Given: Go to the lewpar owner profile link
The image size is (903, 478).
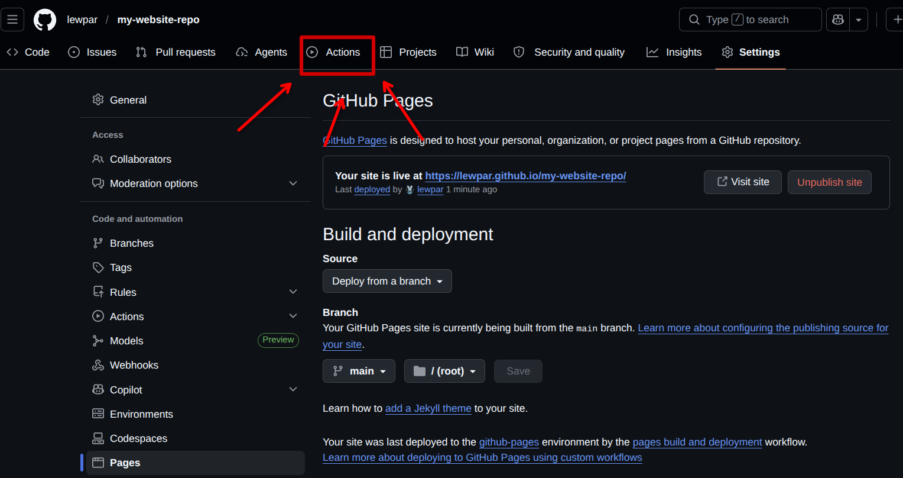Looking at the screenshot, I should click(82, 20).
